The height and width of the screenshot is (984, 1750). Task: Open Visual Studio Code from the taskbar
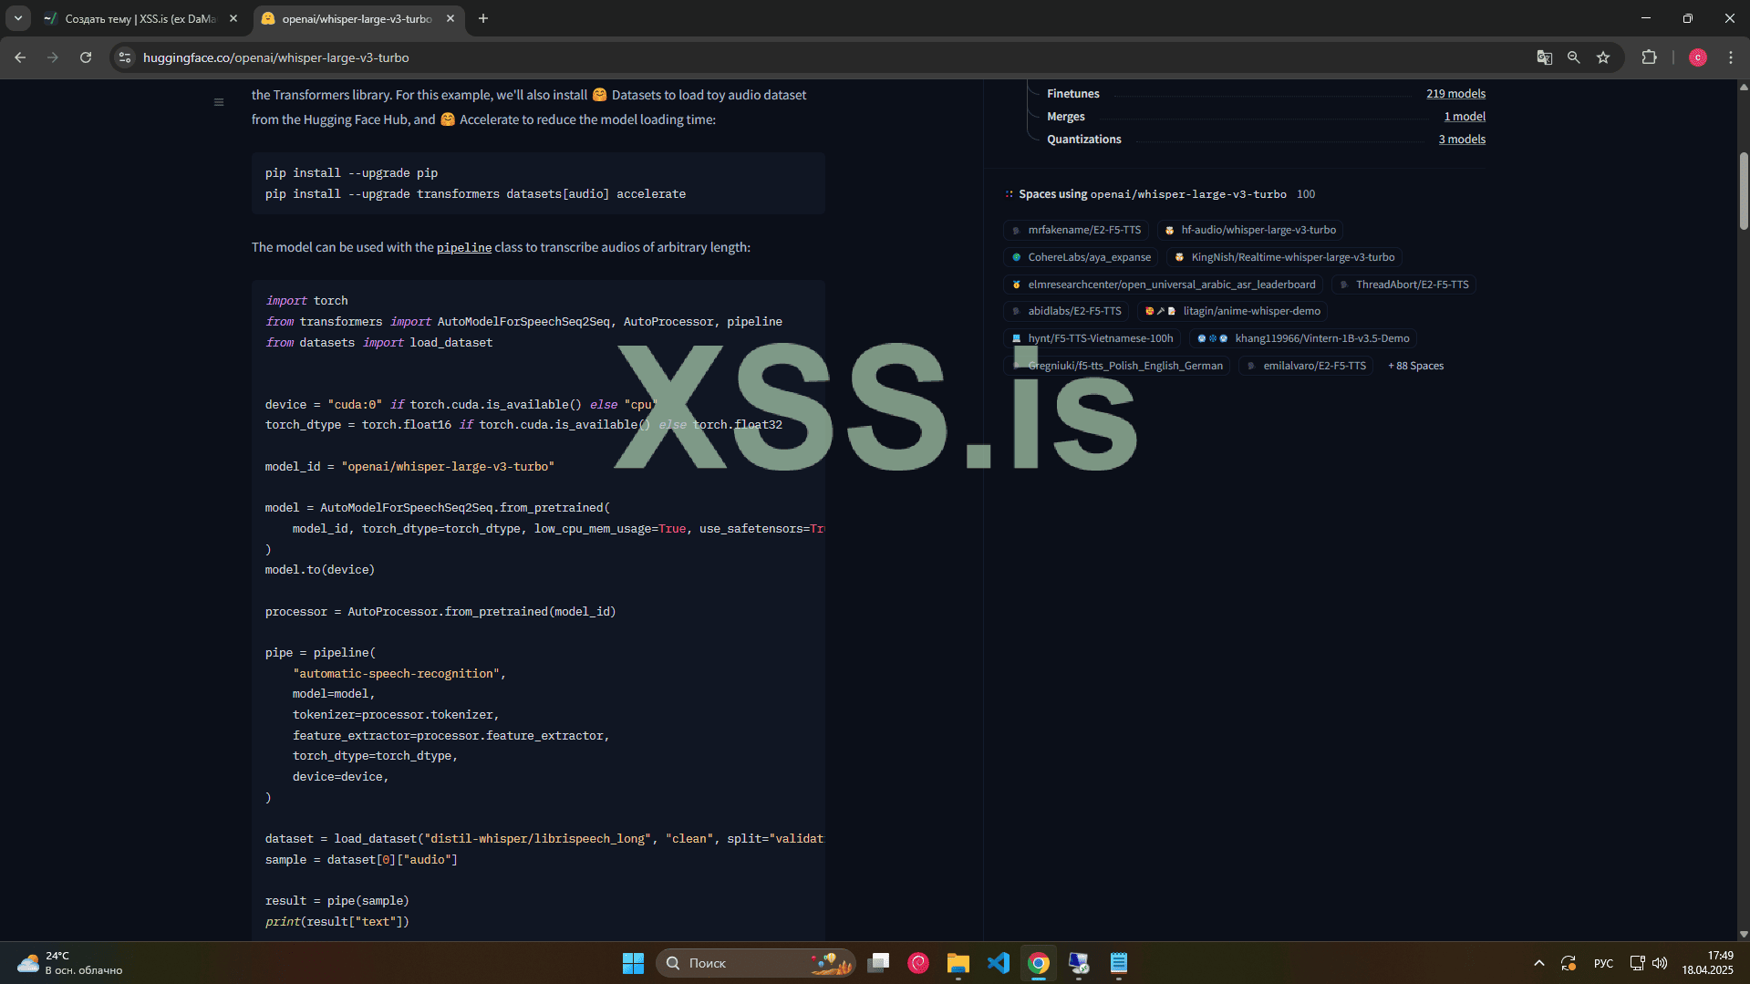coord(999,963)
